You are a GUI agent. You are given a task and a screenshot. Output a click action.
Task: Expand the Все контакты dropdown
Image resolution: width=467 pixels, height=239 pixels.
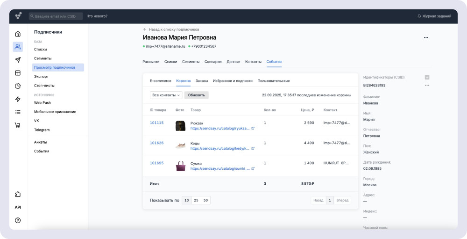click(166, 95)
